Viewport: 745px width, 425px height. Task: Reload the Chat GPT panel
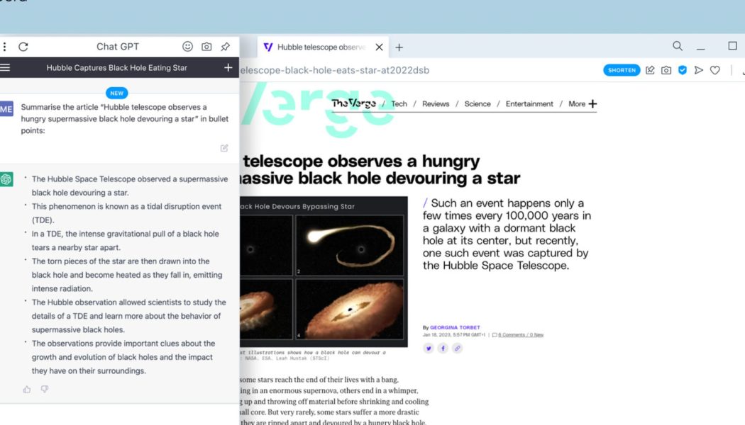[x=23, y=46]
